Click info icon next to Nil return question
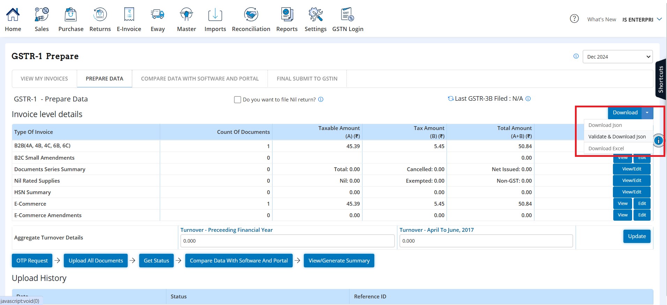 point(321,99)
